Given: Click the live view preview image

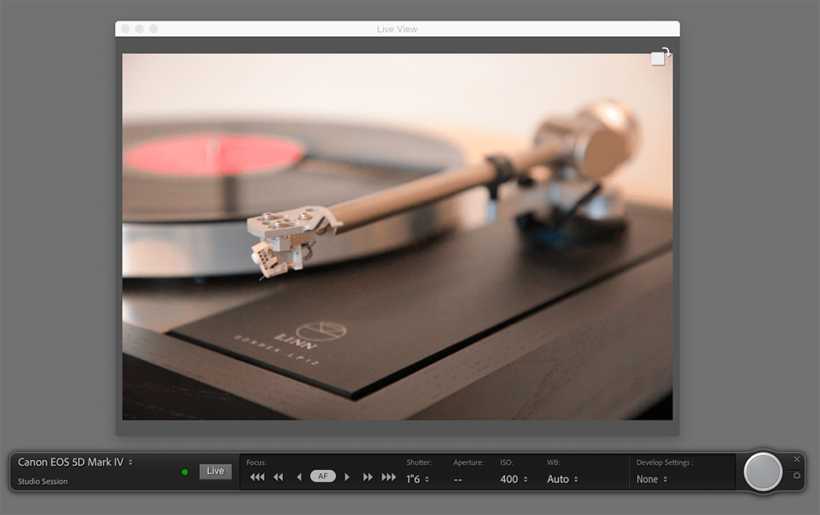Looking at the screenshot, I should (398, 236).
